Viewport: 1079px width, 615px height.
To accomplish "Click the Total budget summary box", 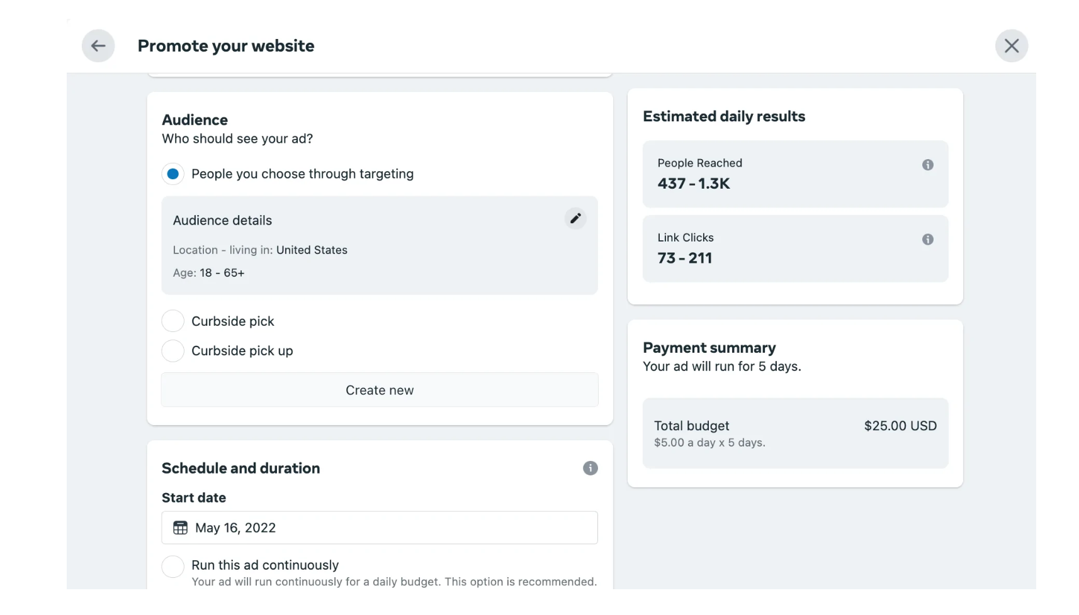I will pyautogui.click(x=794, y=433).
